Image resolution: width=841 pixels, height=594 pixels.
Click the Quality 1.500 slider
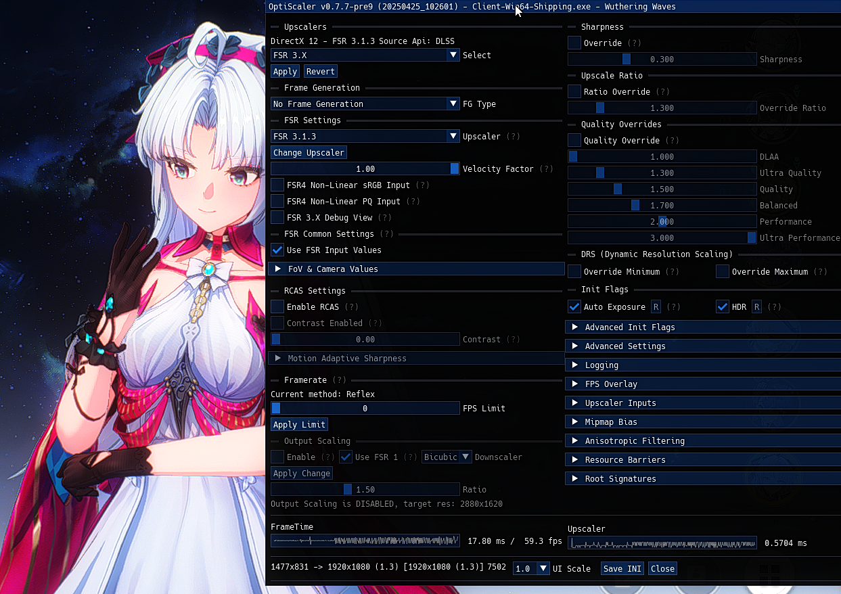point(662,189)
